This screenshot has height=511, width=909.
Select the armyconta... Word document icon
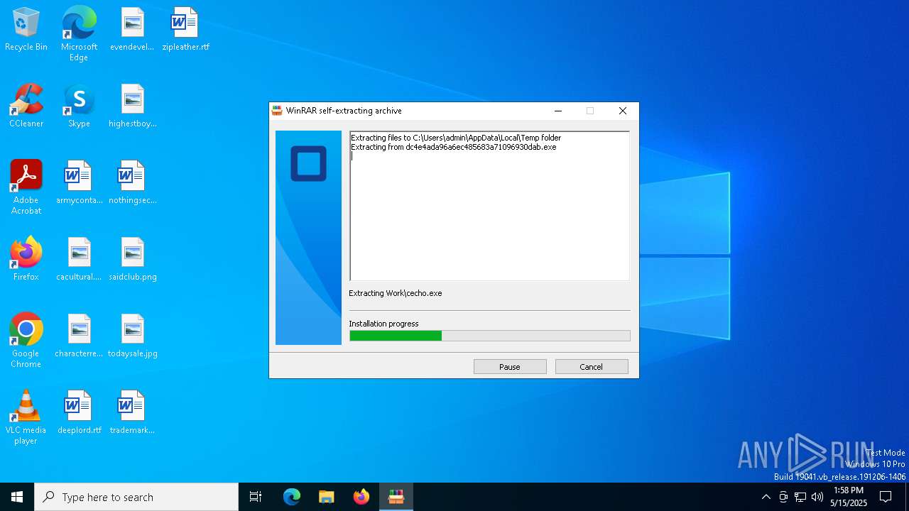(79, 183)
